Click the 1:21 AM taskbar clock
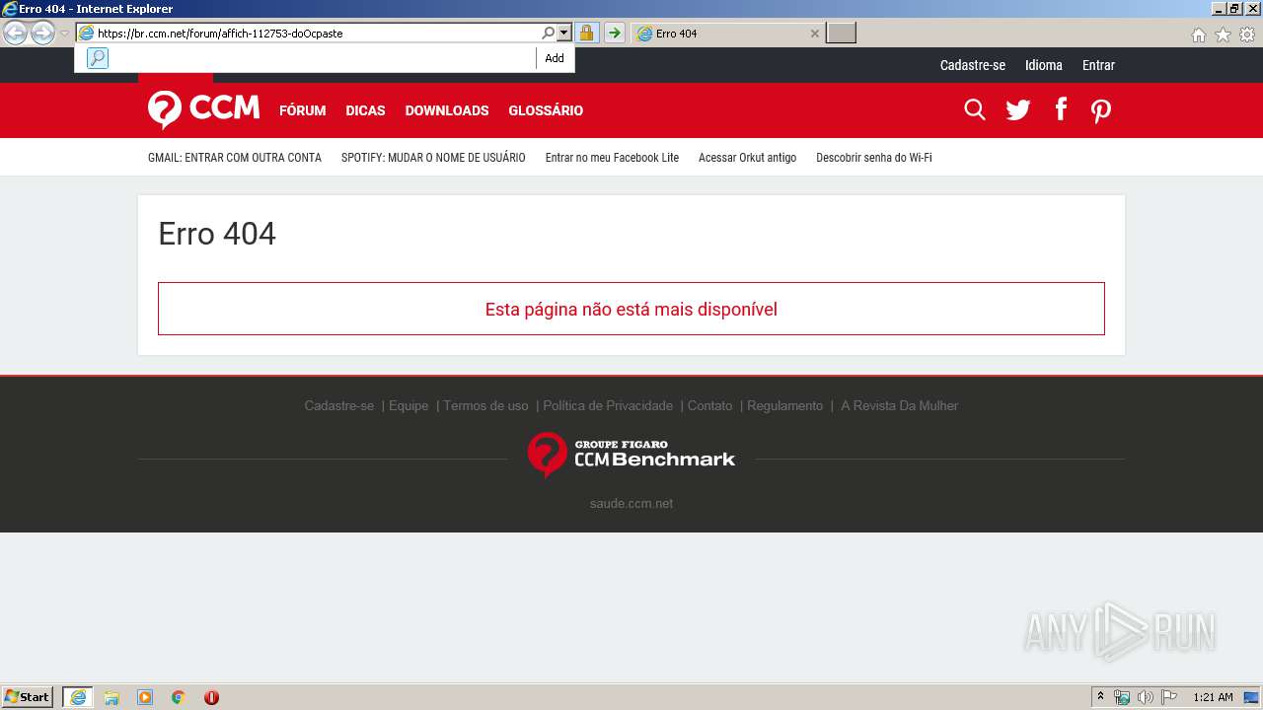The width and height of the screenshot is (1263, 710). coord(1213,697)
